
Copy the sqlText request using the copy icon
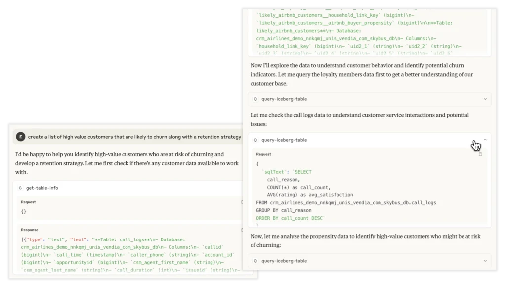point(480,154)
